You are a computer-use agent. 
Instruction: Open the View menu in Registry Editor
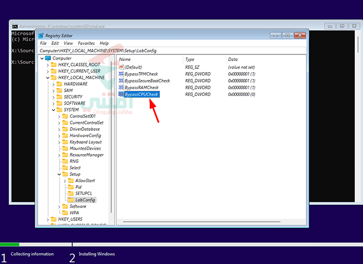click(68, 43)
